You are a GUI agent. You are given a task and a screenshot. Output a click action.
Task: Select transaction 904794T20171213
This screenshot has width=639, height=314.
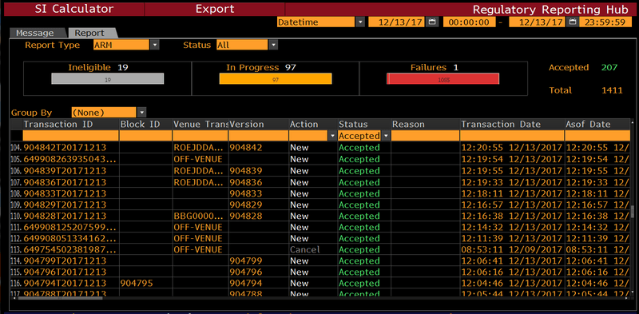[x=65, y=283]
